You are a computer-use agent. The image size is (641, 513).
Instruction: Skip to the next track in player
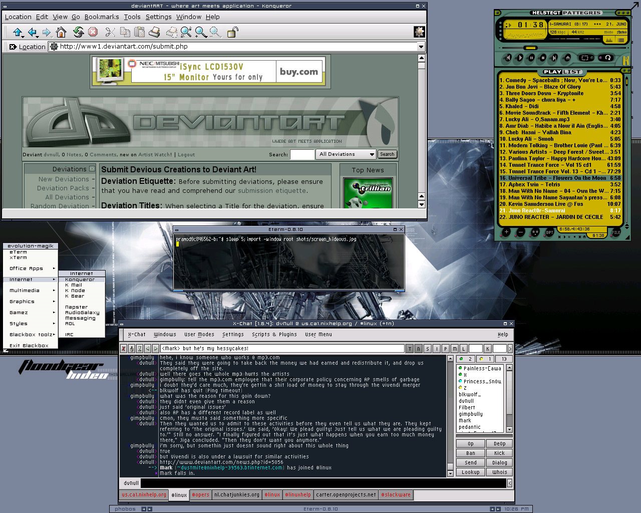point(554,58)
